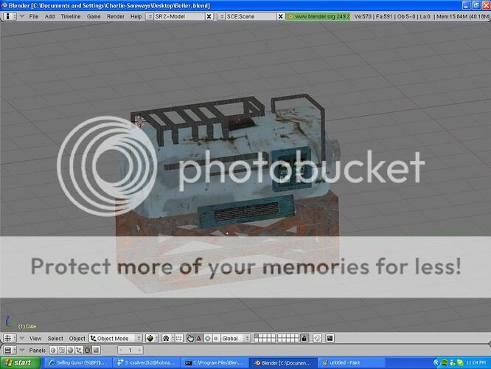Open the Object Mode dropdown
Viewport: 491px width, 369px height.
[x=115, y=338]
